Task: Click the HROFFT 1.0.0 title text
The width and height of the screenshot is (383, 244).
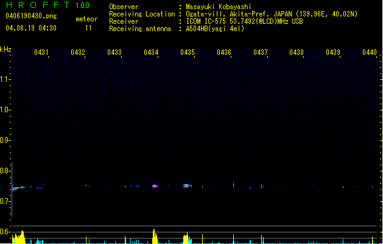Action: click(48, 5)
